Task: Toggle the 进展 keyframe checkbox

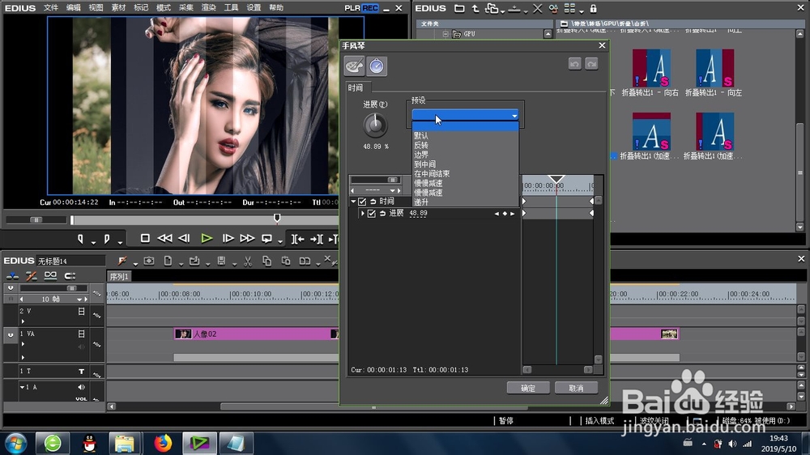Action: point(372,213)
